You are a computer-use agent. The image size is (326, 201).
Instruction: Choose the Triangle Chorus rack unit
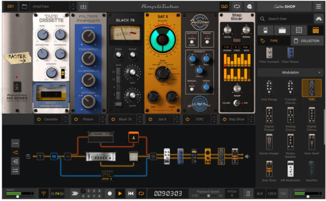291,92
